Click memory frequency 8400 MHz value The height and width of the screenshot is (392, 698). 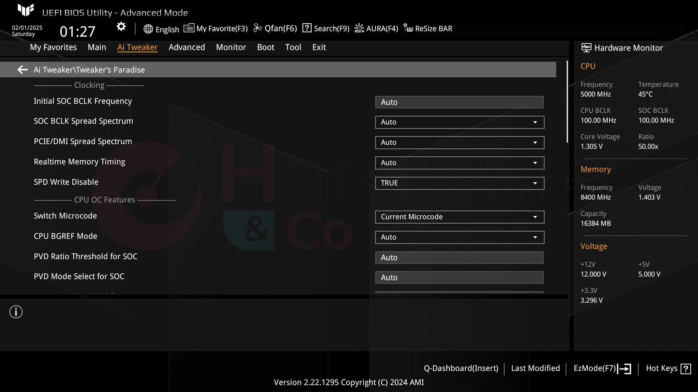click(595, 197)
